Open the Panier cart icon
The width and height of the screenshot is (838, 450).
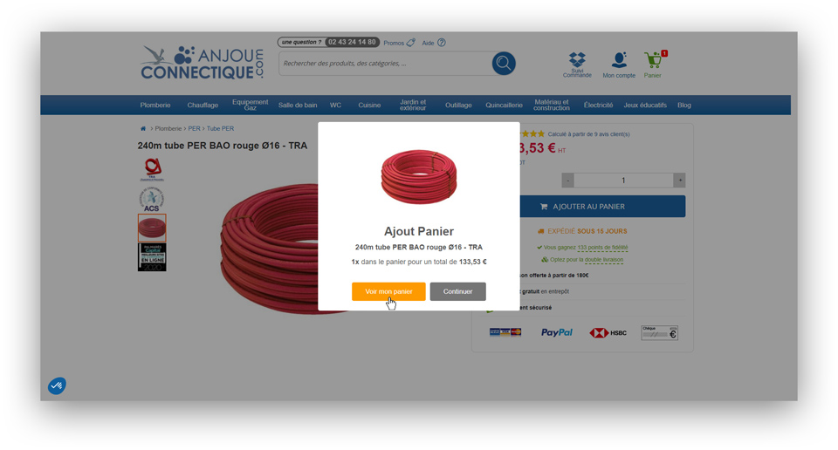pyautogui.click(x=653, y=60)
